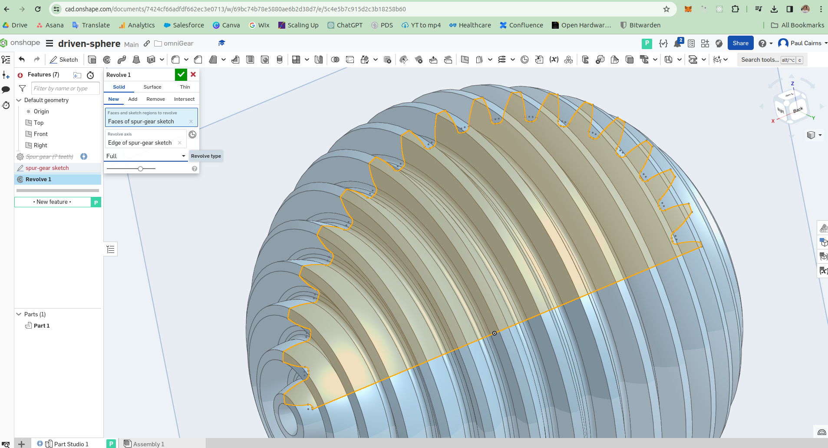Focus the Filter by name or type field
This screenshot has height=448, width=828.
point(65,88)
